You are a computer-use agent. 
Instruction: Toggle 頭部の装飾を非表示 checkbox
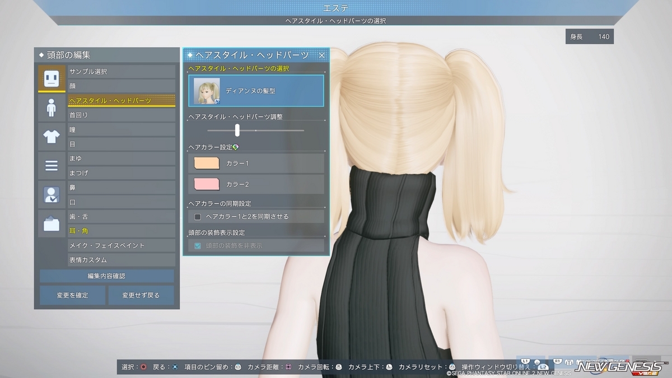tap(198, 245)
